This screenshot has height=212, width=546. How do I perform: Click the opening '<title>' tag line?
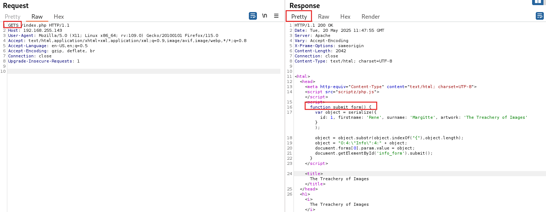[x=314, y=174]
